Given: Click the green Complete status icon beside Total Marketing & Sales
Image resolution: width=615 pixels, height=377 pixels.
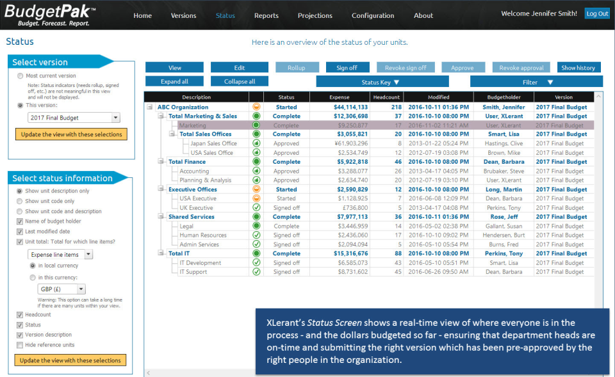Looking at the screenshot, I should coord(257,116).
